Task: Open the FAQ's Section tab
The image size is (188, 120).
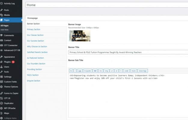Action: 33,75
